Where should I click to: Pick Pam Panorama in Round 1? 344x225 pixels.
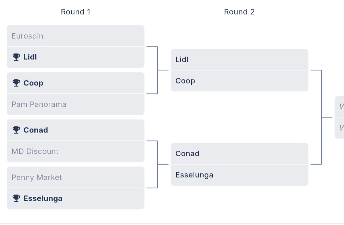[75, 104]
